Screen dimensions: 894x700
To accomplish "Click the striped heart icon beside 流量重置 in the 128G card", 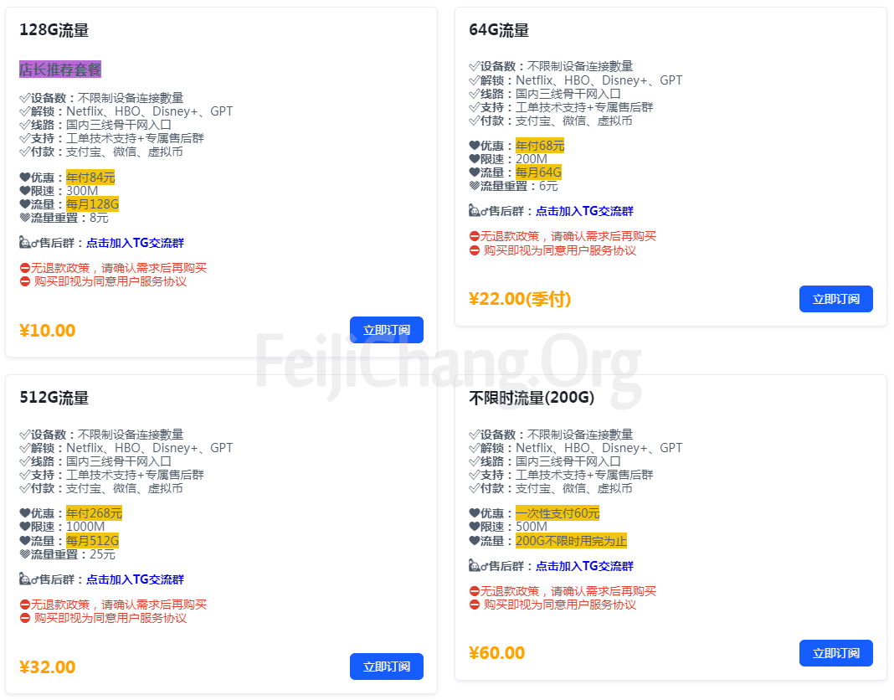I will [x=25, y=218].
